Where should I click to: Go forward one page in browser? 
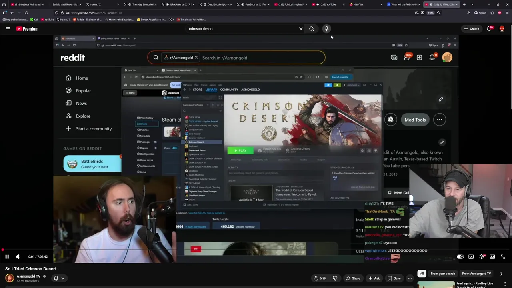tap(19, 13)
